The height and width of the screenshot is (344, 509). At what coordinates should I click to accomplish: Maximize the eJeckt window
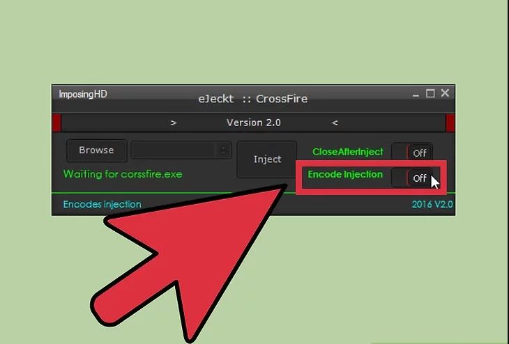430,93
